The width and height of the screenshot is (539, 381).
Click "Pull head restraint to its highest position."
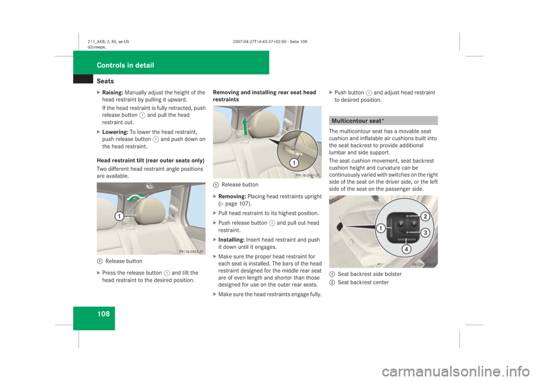[x=268, y=214]
